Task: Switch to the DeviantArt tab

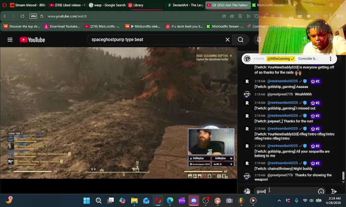Action: point(186,5)
